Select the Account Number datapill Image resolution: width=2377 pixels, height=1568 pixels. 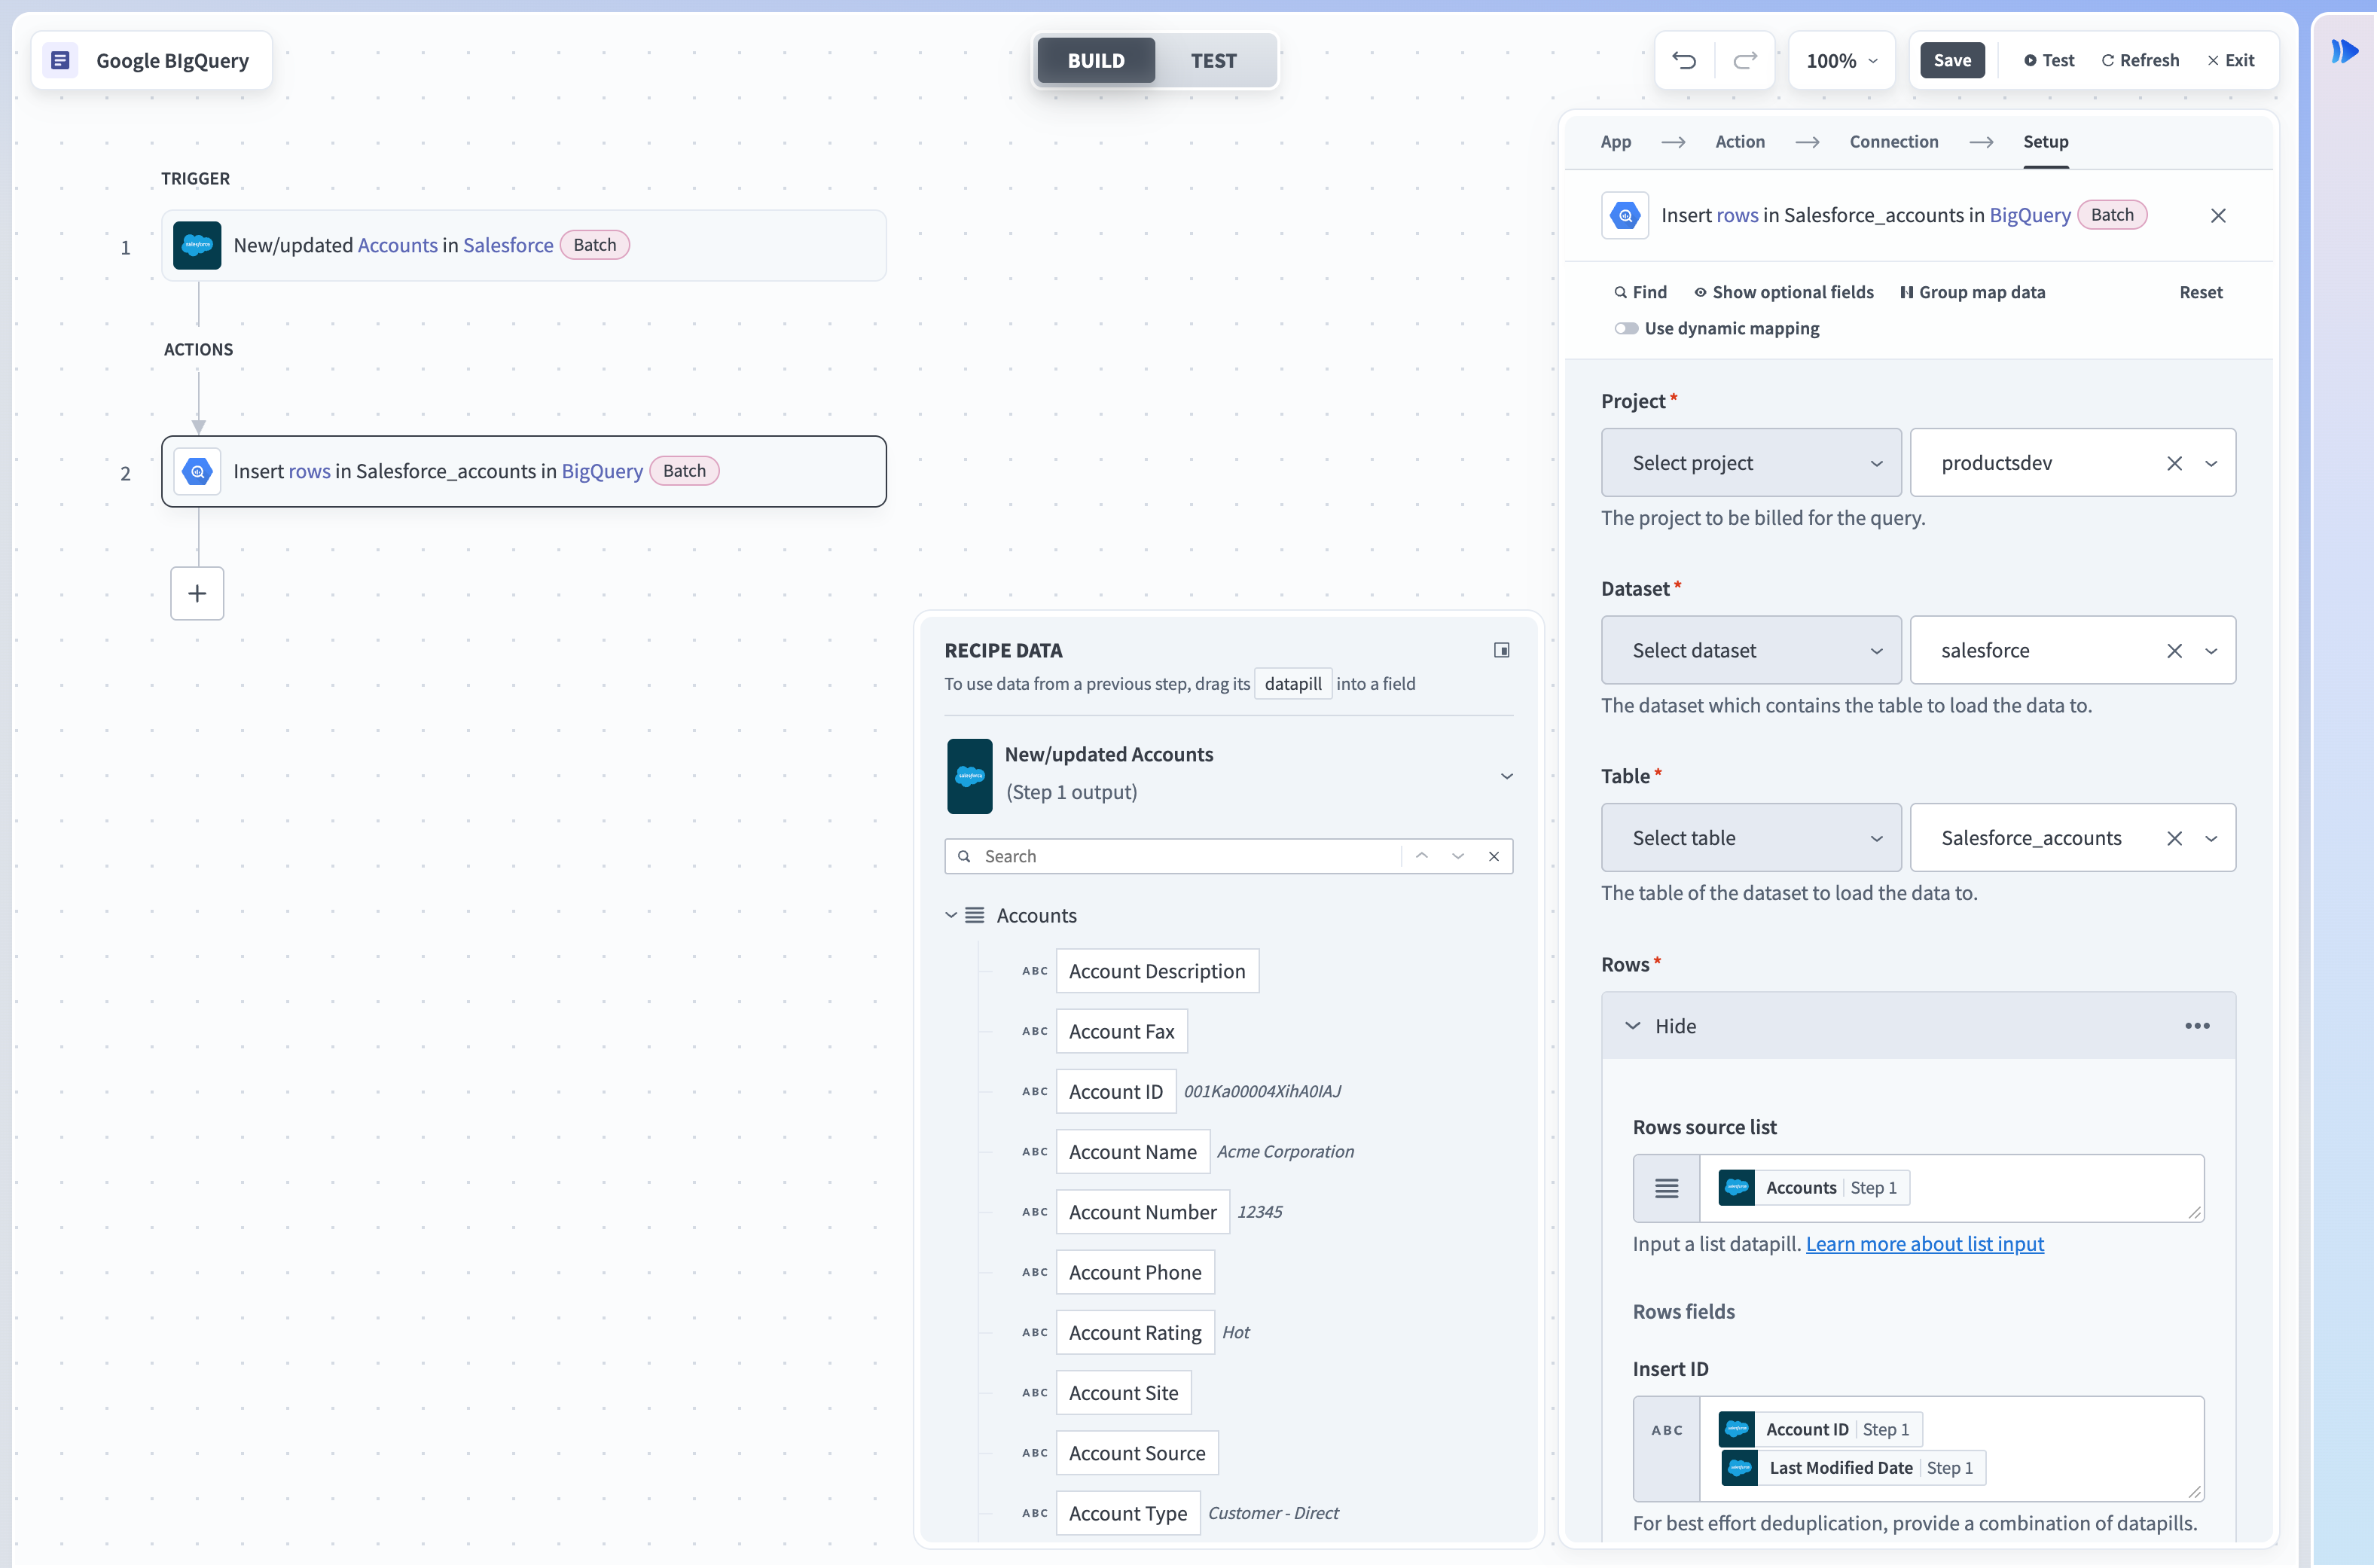pos(1142,1212)
